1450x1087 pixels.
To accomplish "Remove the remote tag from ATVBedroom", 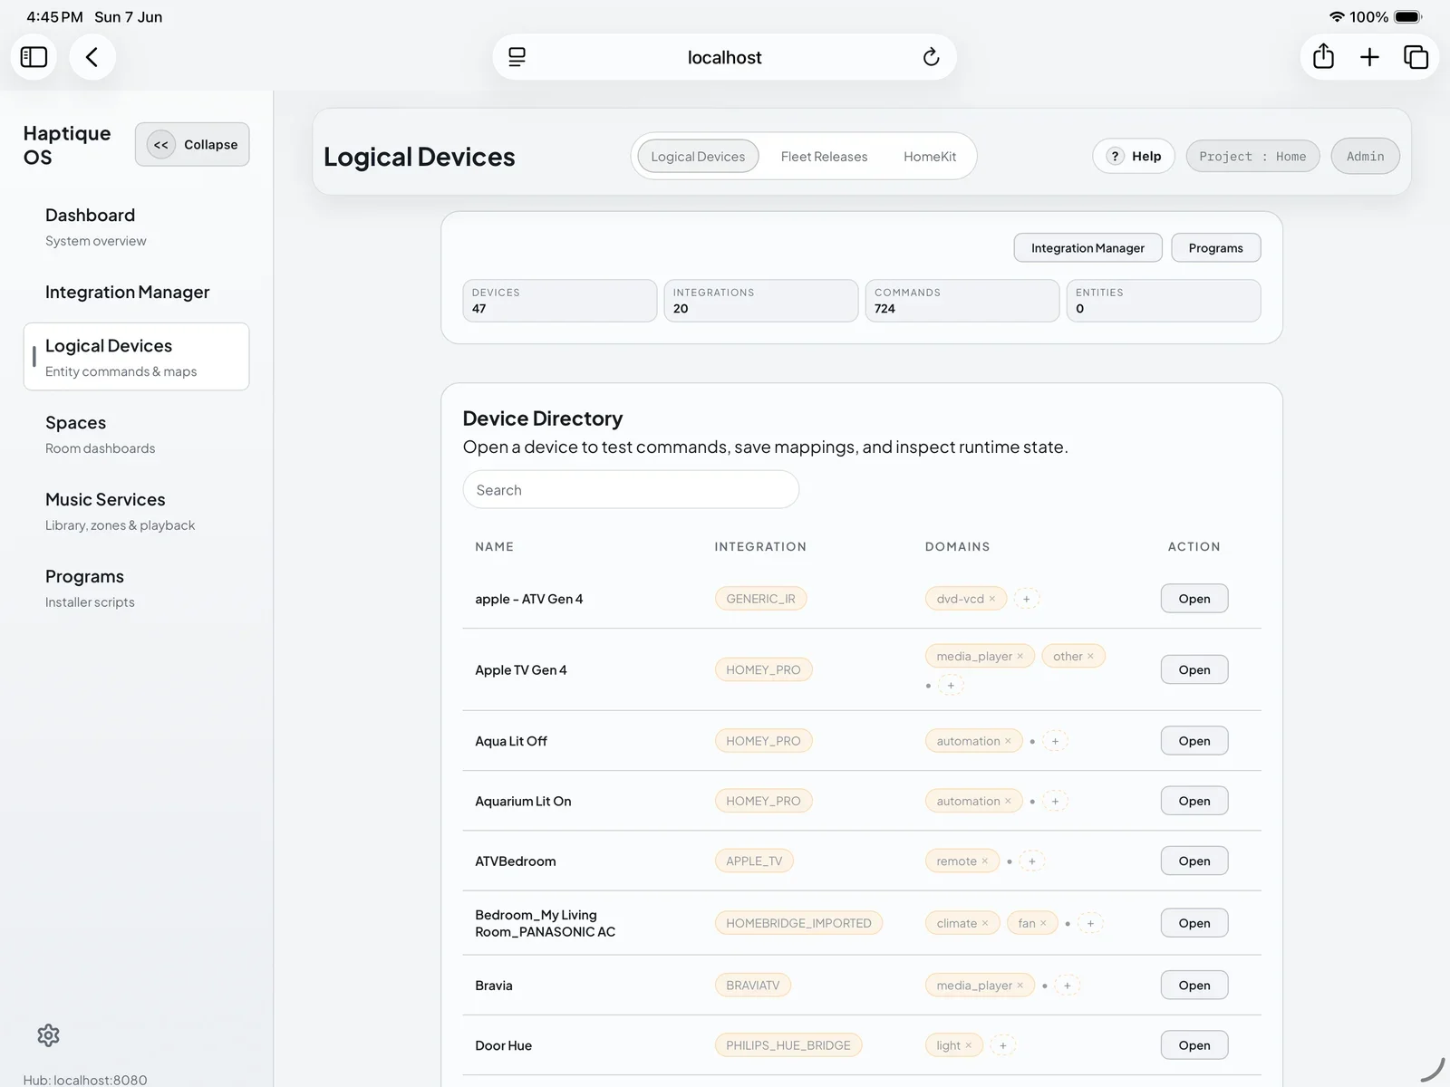I will [985, 861].
